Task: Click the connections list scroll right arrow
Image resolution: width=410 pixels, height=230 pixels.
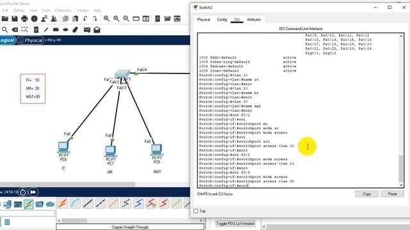Action: tap(201, 220)
